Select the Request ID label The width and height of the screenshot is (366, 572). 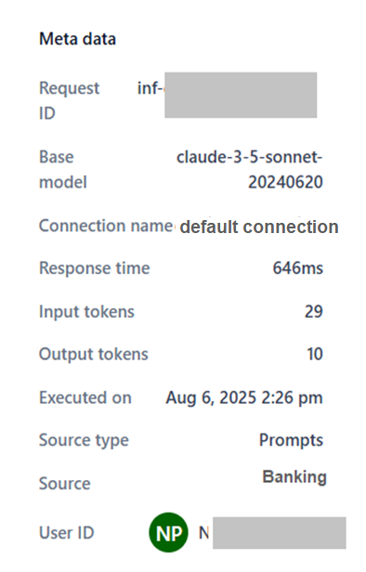69,100
